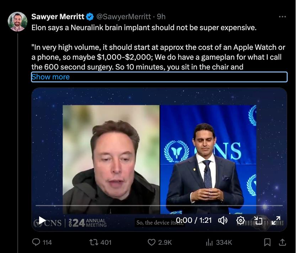Viewport: 296px width, 253px height.
Task: Open video settings gear
Action: coord(240,221)
